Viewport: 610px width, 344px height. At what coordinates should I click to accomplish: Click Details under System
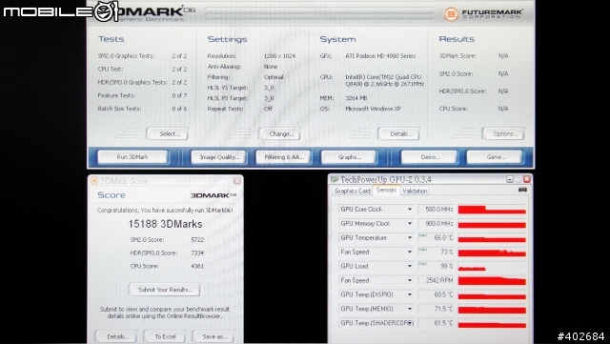click(x=399, y=133)
